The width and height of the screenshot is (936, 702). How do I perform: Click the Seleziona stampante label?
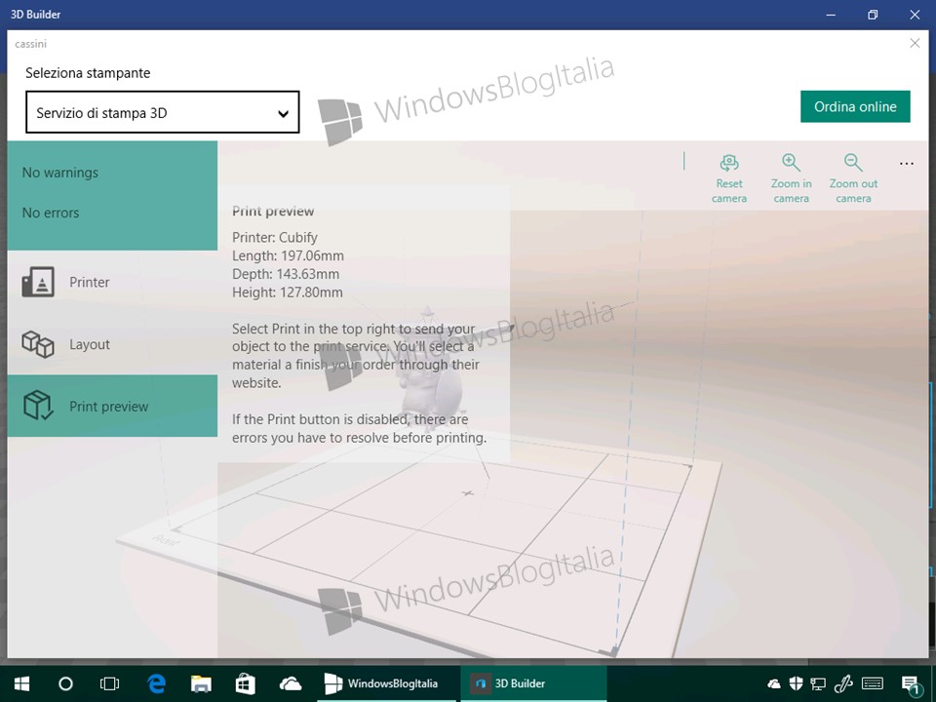pyautogui.click(x=88, y=73)
